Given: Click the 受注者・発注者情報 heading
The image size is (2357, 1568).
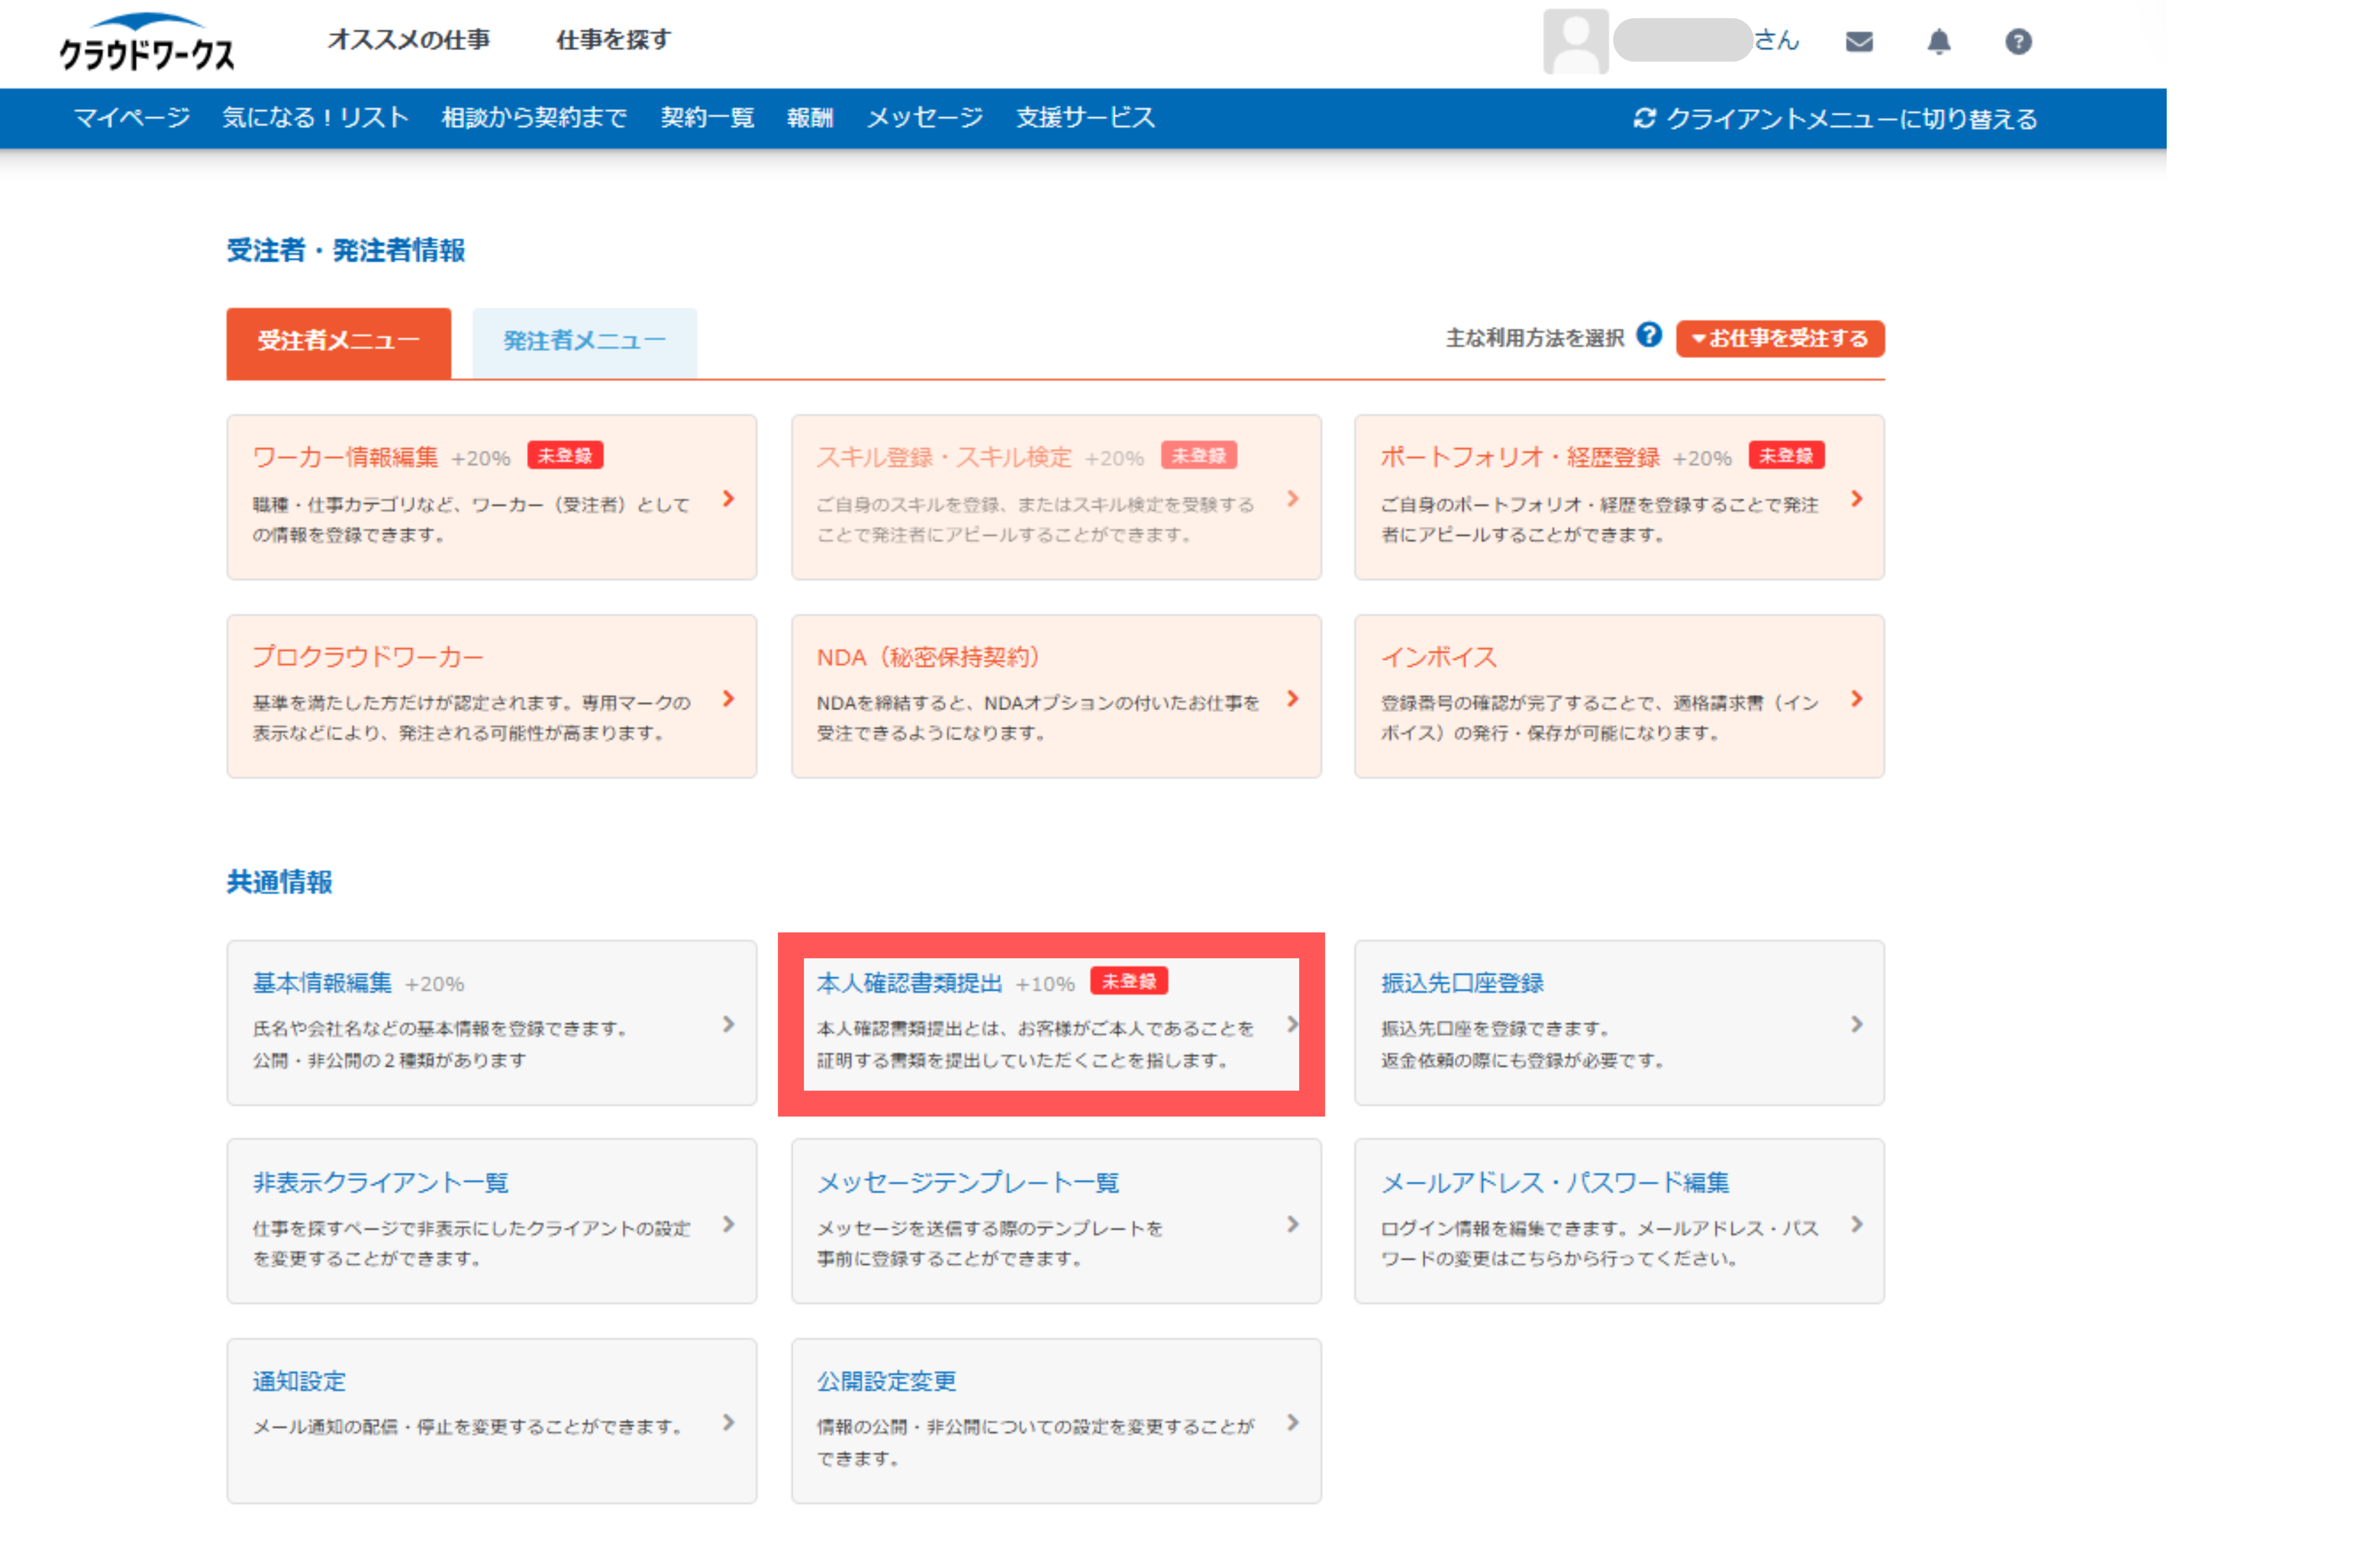Looking at the screenshot, I should point(346,250).
